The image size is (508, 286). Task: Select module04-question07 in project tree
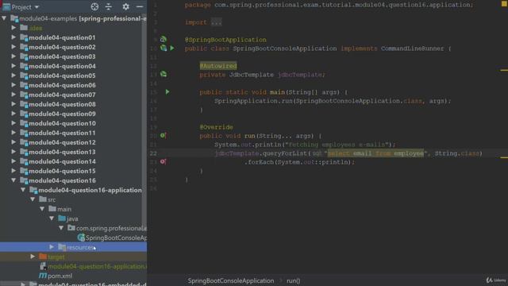[62, 95]
